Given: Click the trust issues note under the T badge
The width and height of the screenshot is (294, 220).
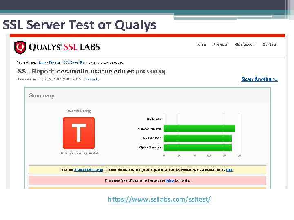Looking at the screenshot, I should point(78,153).
